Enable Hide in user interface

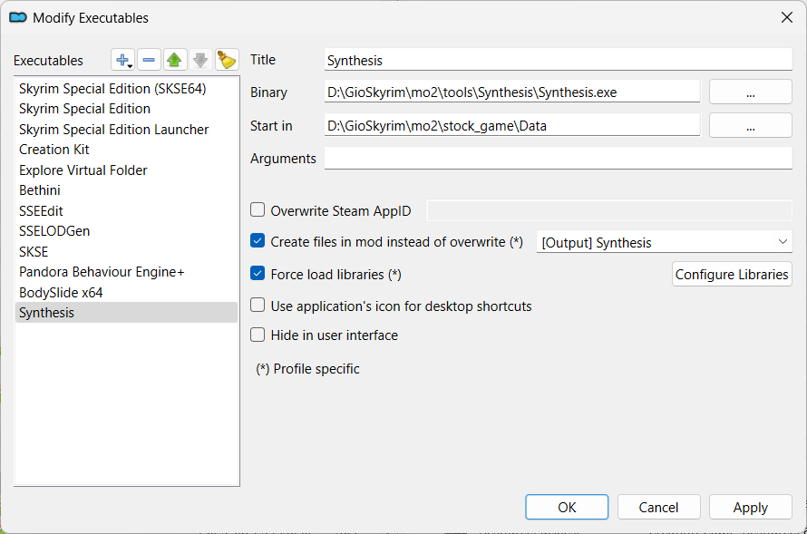(257, 335)
